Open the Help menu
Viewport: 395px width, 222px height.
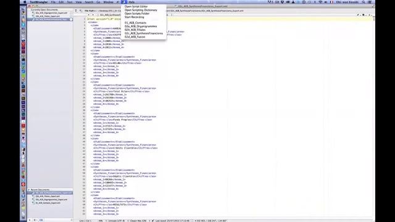tap(131, 2)
